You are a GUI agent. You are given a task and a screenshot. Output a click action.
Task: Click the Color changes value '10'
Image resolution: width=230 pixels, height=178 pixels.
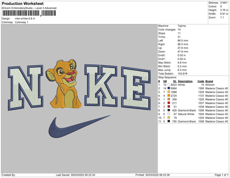pyautogui.click(x=179, y=30)
